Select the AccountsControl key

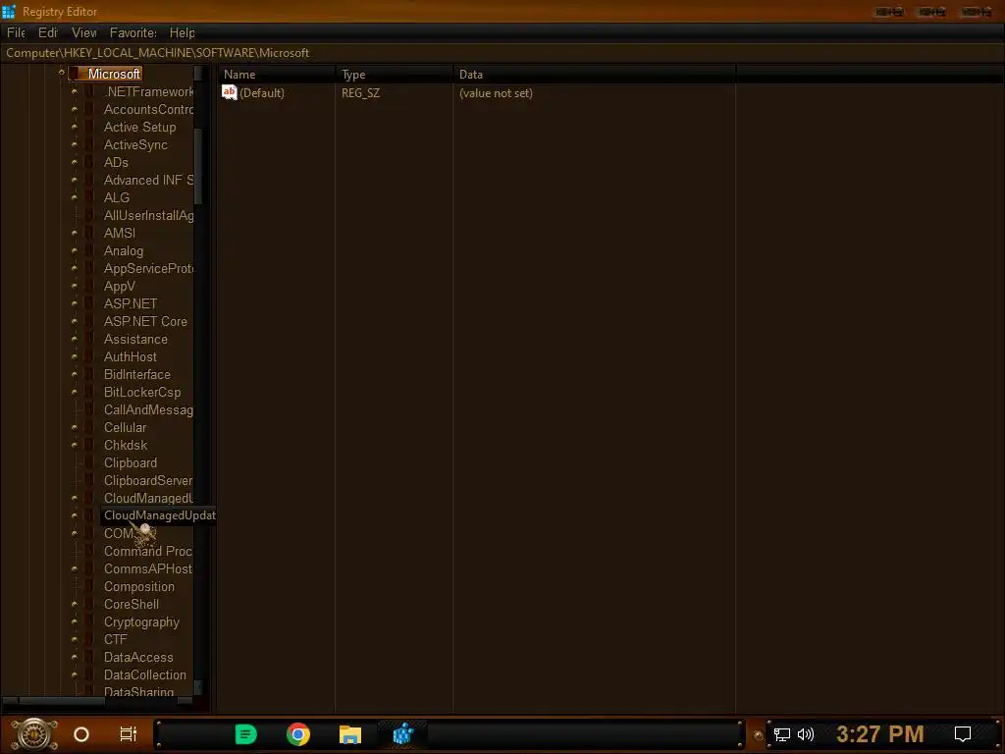click(148, 110)
